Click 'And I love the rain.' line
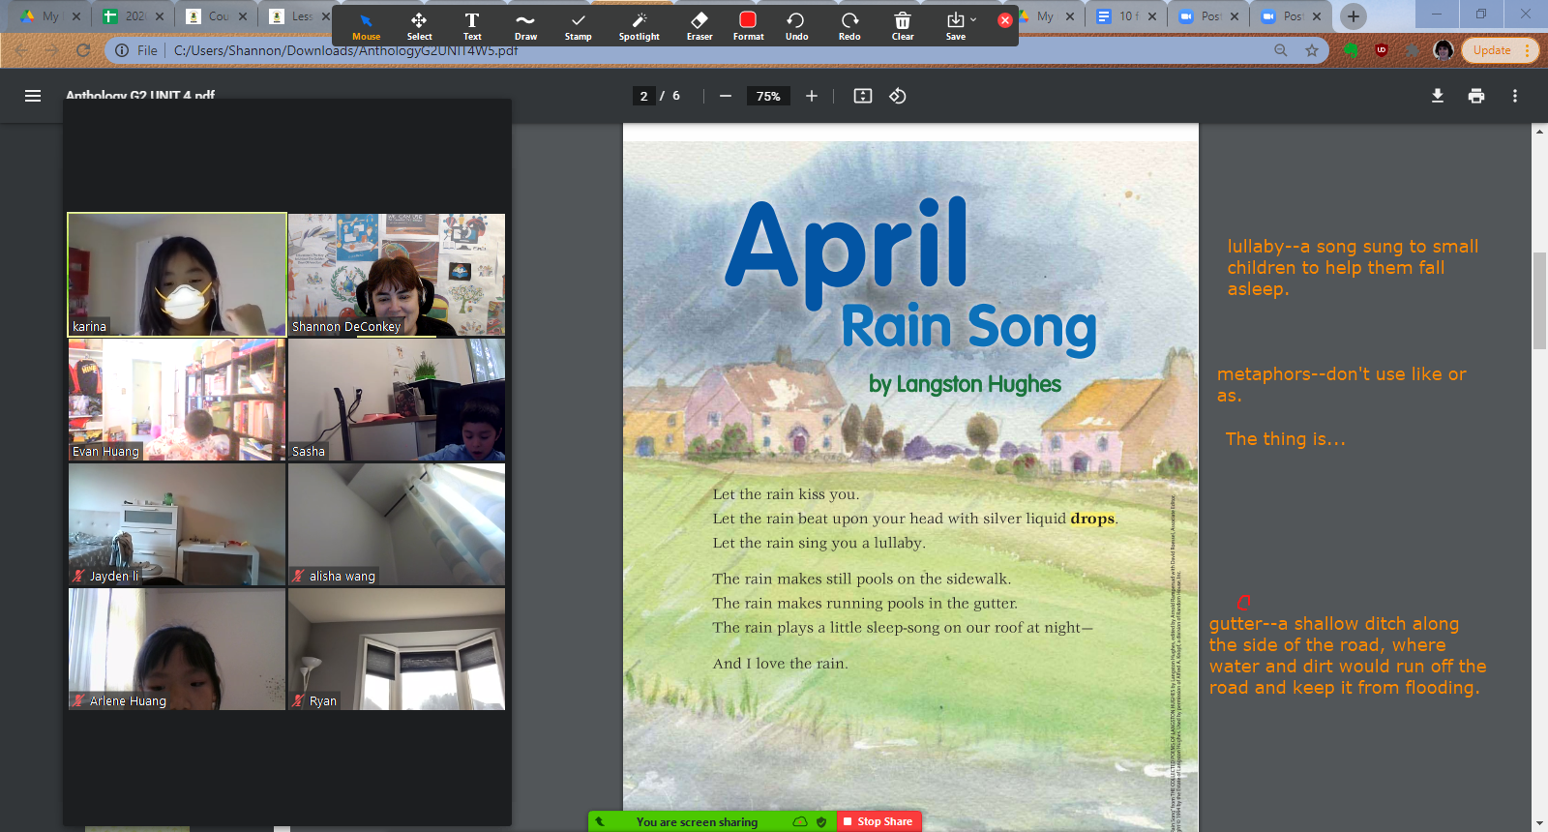This screenshot has width=1548, height=832. (x=780, y=664)
